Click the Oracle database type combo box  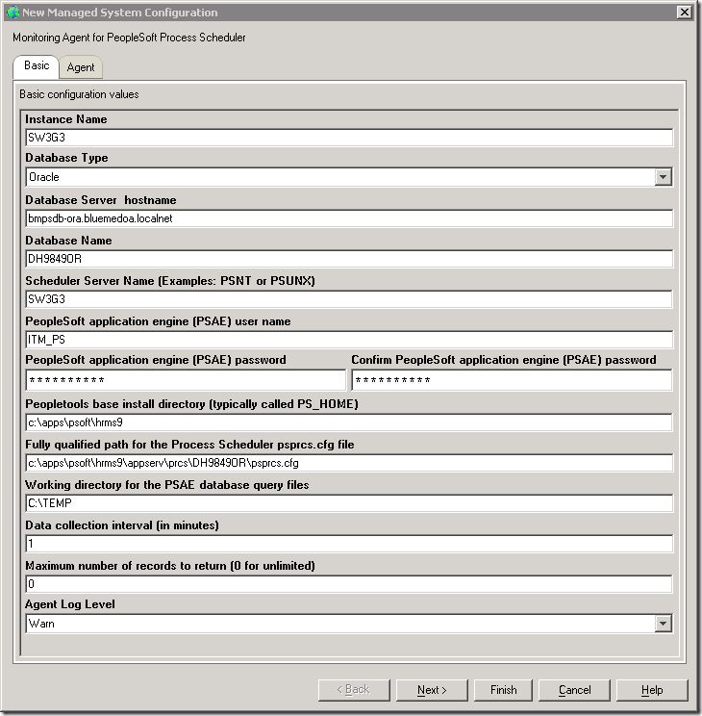tap(349, 177)
